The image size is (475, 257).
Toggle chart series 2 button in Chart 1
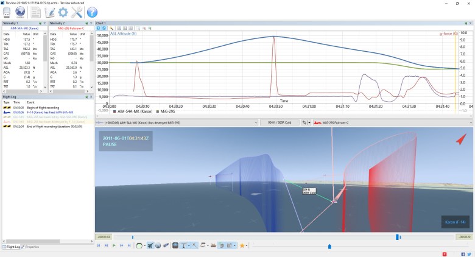tap(104, 28)
